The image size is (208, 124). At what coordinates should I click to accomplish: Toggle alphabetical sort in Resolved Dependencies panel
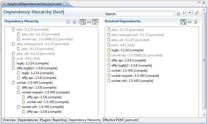184,22
